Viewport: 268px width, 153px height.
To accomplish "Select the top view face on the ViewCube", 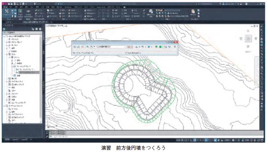I will [248, 39].
